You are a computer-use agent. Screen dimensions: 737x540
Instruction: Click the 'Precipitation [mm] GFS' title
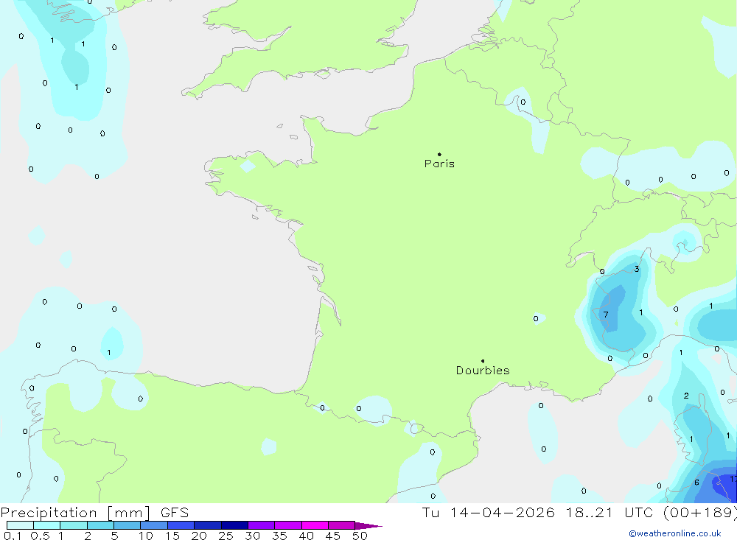coord(94,513)
